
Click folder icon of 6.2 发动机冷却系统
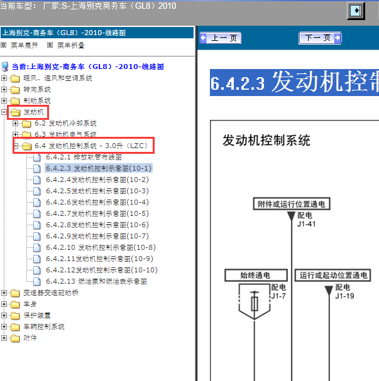click(x=26, y=124)
